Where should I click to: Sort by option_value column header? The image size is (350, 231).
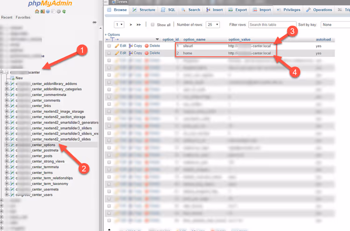[239, 40]
